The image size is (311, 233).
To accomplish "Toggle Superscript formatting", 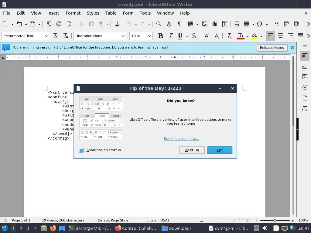I will (207, 36).
